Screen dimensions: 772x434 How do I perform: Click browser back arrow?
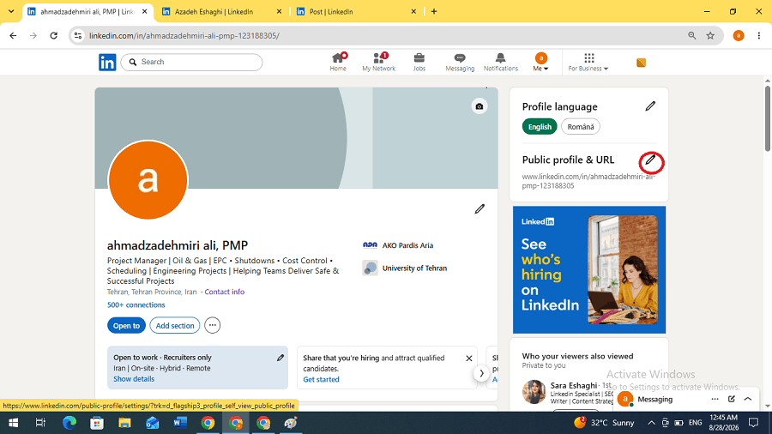(13, 35)
